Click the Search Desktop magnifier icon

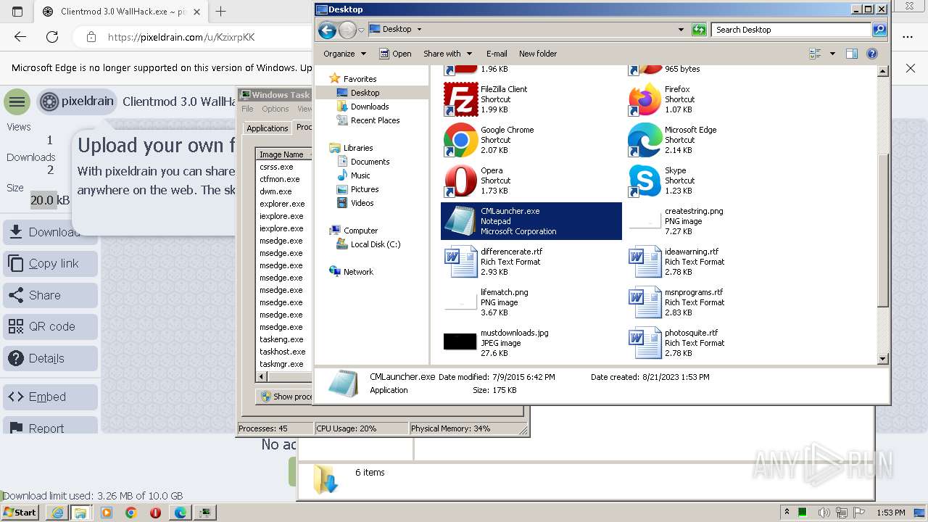[879, 30]
